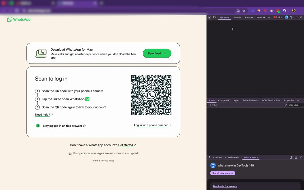Click the green WhatsApp app icon in step 2
Viewport: 304px width, 190px height.
pyautogui.click(x=87, y=99)
